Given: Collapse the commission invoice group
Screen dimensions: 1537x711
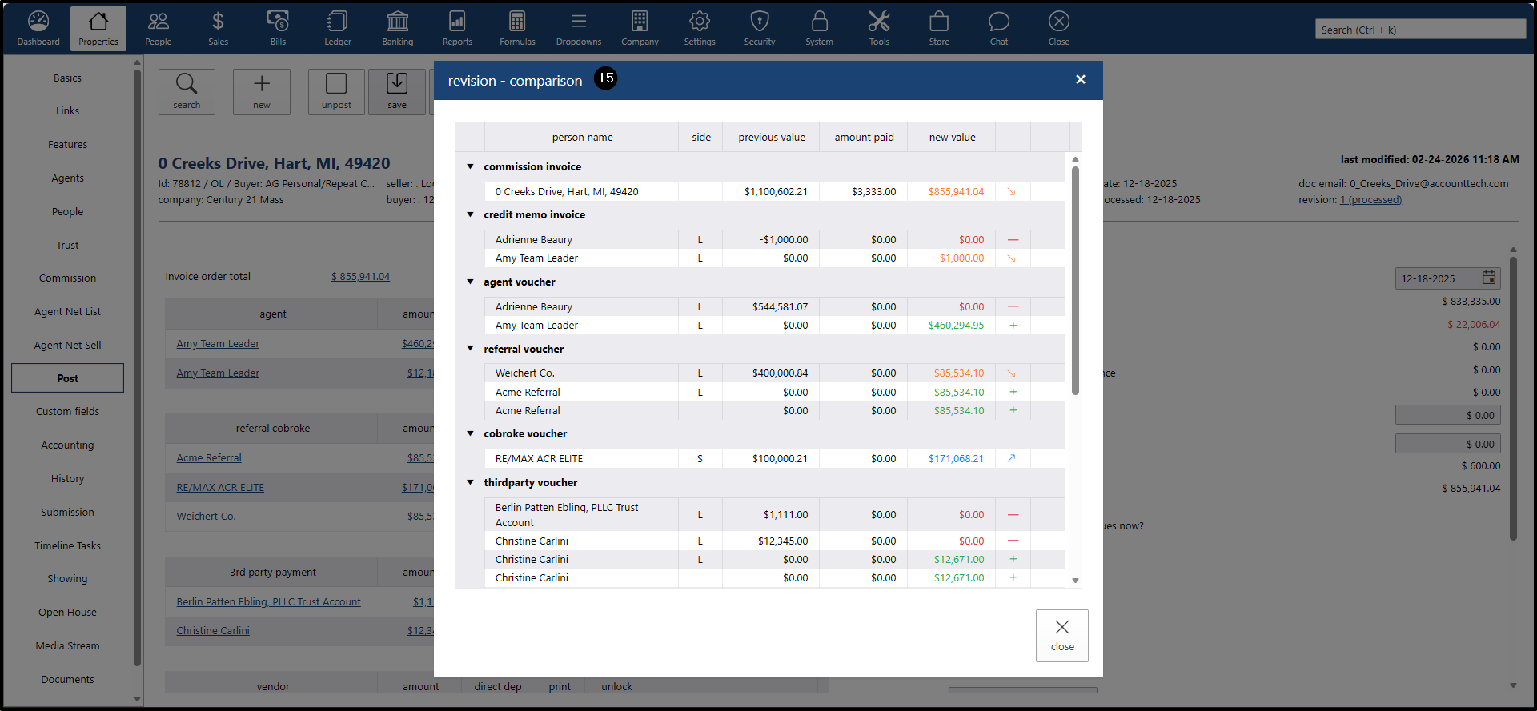Looking at the screenshot, I should pos(471,166).
